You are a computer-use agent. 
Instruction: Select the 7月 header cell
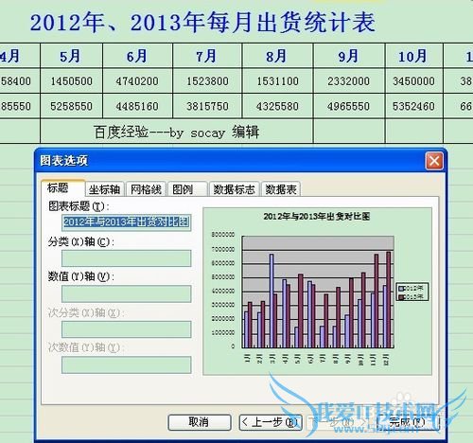[207, 56]
